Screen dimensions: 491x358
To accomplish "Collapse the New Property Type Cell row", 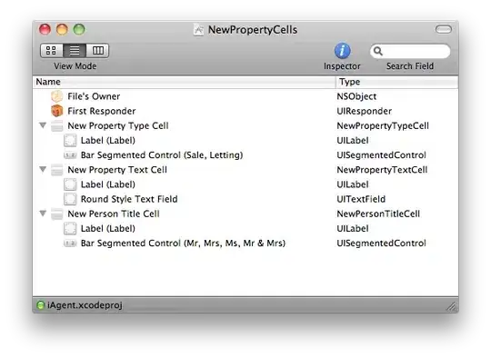I will click(x=43, y=125).
